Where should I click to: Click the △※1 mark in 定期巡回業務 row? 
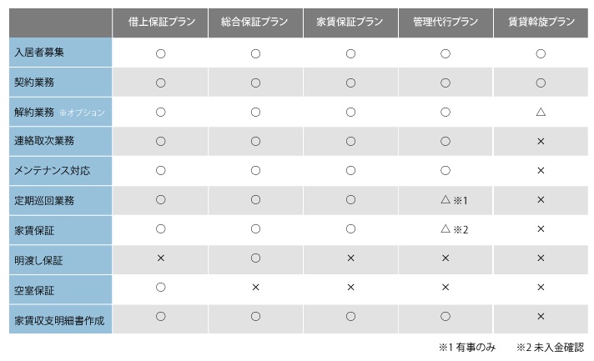point(454,200)
